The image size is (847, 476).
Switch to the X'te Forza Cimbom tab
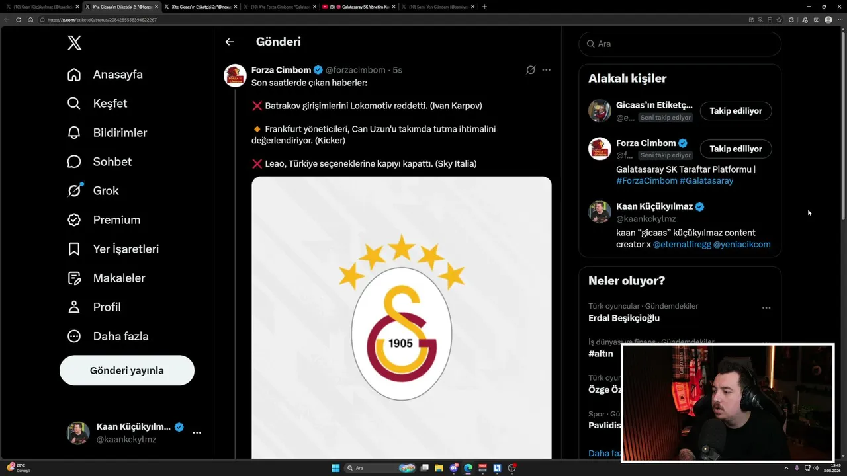278,7
